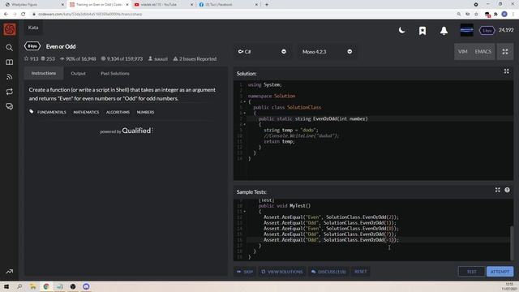This screenshot has height=292, width=519.
Task: Click the string temp = "dodo" line
Action: tap(291, 130)
